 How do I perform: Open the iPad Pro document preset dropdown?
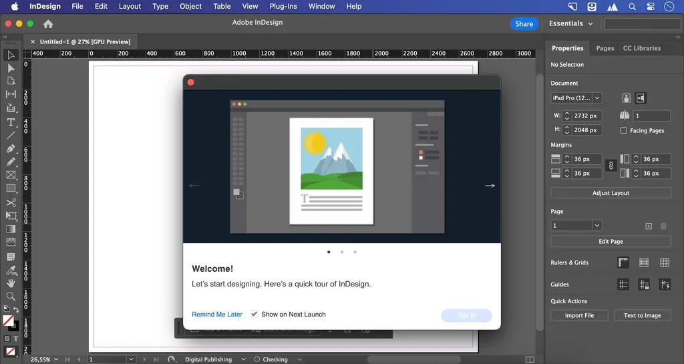[597, 98]
